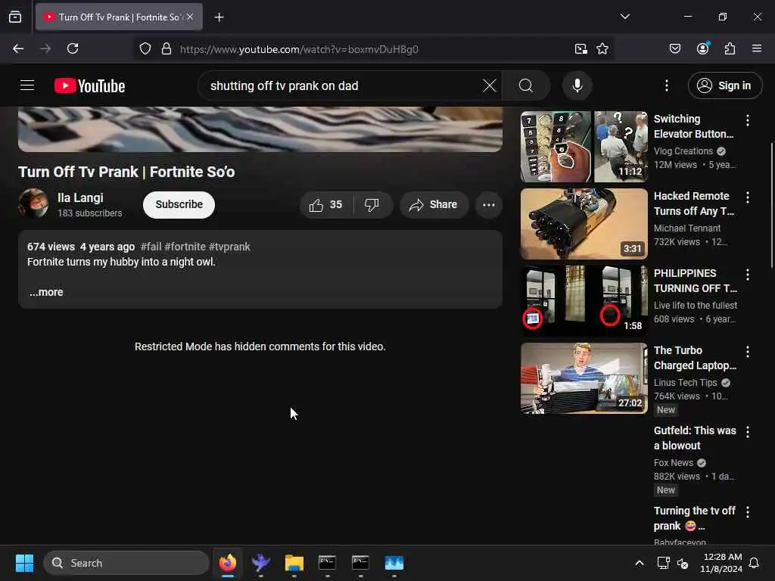Image resolution: width=775 pixels, height=581 pixels.
Task: Open Gutfeld: This was a blowout title
Action: point(695,438)
